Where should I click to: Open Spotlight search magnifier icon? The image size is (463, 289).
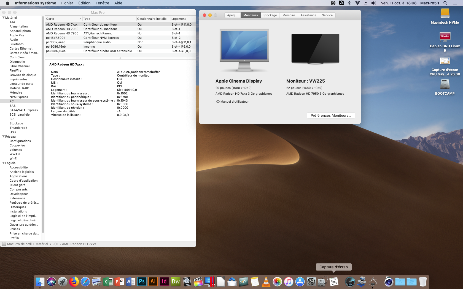click(x=445, y=3)
